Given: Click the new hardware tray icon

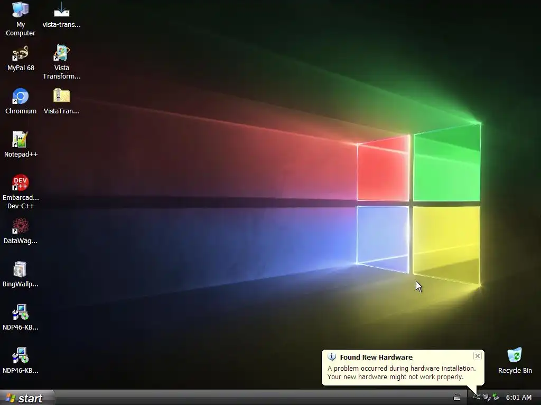Looking at the screenshot, I should point(477,398).
